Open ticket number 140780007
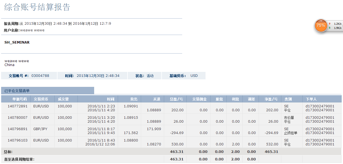This screenshot has width=343, height=164. 17,118
